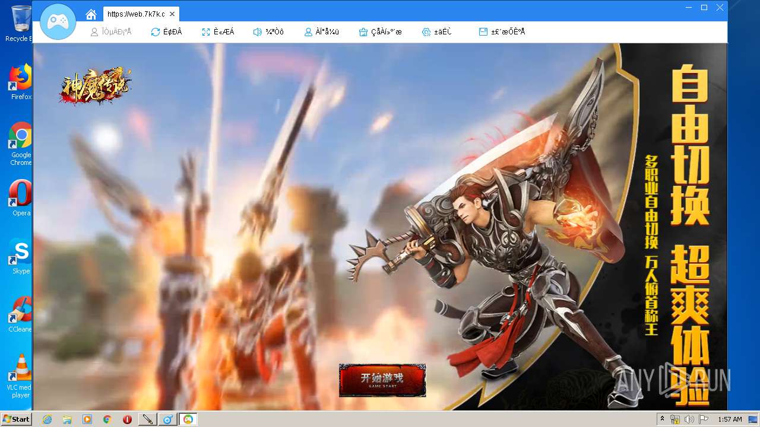The width and height of the screenshot is (760, 427).
Task: Open Action Center flag tray icon
Action: pos(704,419)
